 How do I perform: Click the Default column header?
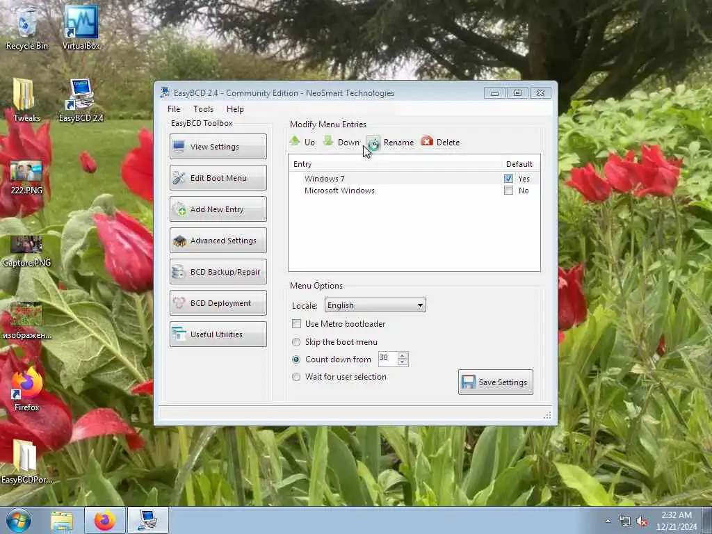519,164
